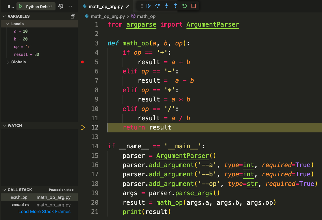Viewport: 322px width, 220px height.
Task: Click 'parser = ArgumentParser()' on line 15
Action: click(x=169, y=156)
